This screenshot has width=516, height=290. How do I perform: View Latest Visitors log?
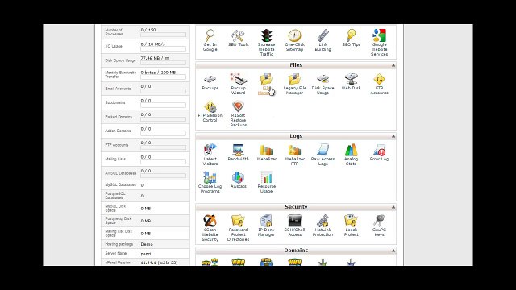click(210, 155)
